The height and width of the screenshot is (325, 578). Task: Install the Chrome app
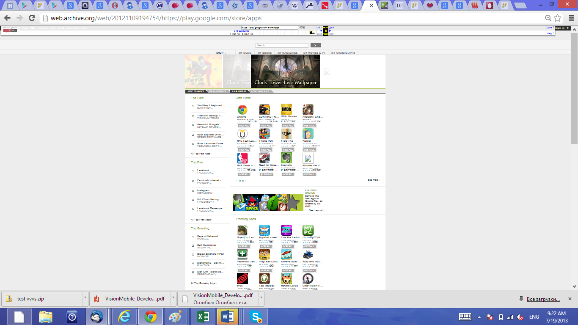(x=243, y=126)
